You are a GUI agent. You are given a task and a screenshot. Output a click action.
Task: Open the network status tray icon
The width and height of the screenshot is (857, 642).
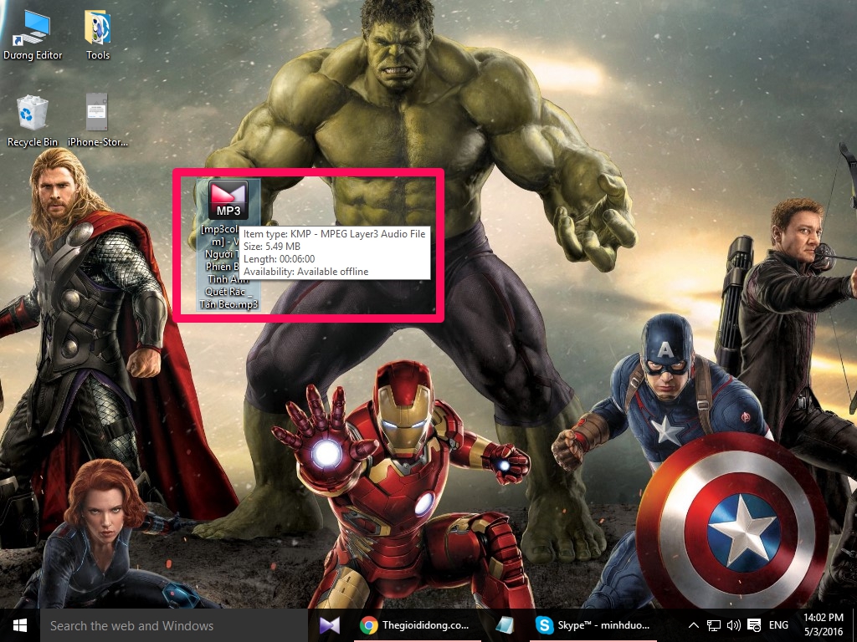point(714,625)
